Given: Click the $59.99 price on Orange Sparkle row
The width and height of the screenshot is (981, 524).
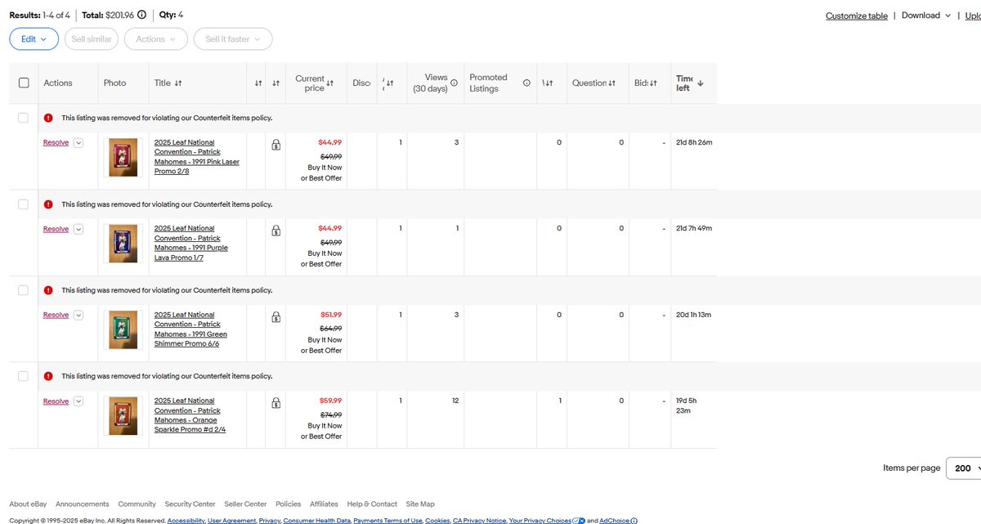Looking at the screenshot, I should pyautogui.click(x=330, y=401).
